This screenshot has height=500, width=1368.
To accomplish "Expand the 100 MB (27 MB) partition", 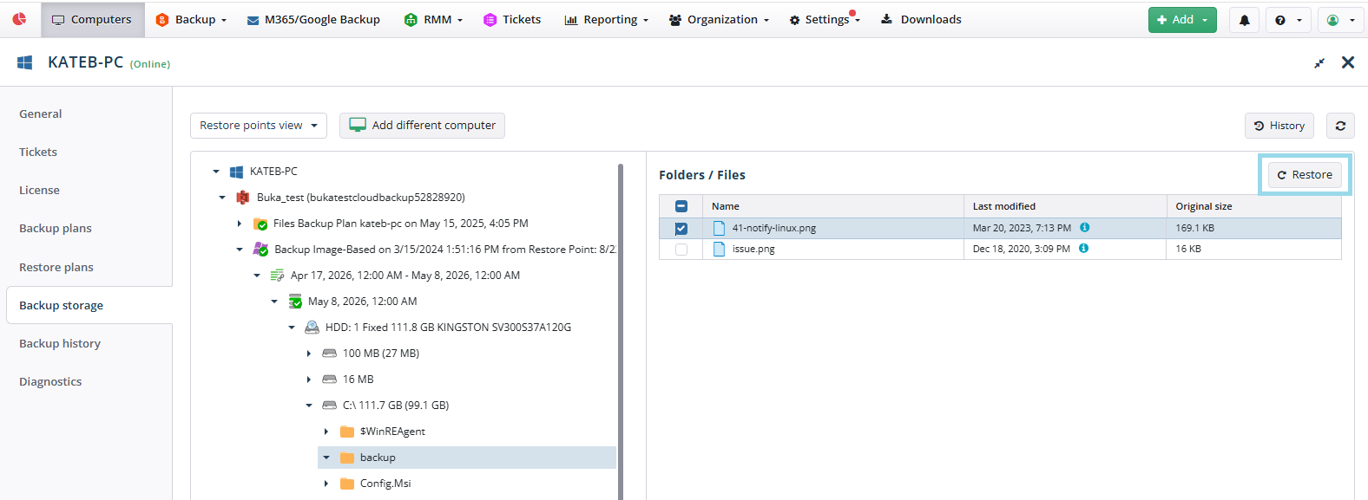I will 309,354.
